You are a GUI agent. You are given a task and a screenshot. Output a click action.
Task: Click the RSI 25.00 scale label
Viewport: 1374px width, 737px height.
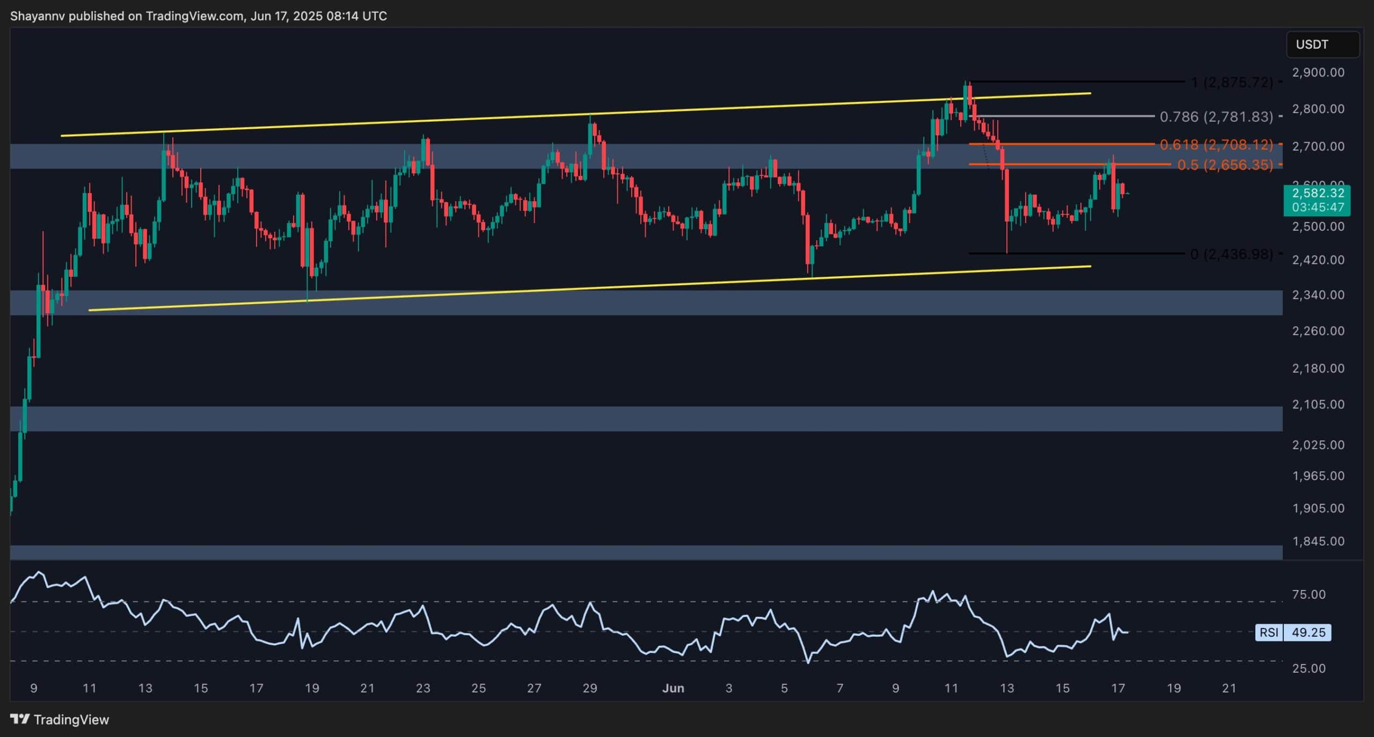click(x=1309, y=668)
